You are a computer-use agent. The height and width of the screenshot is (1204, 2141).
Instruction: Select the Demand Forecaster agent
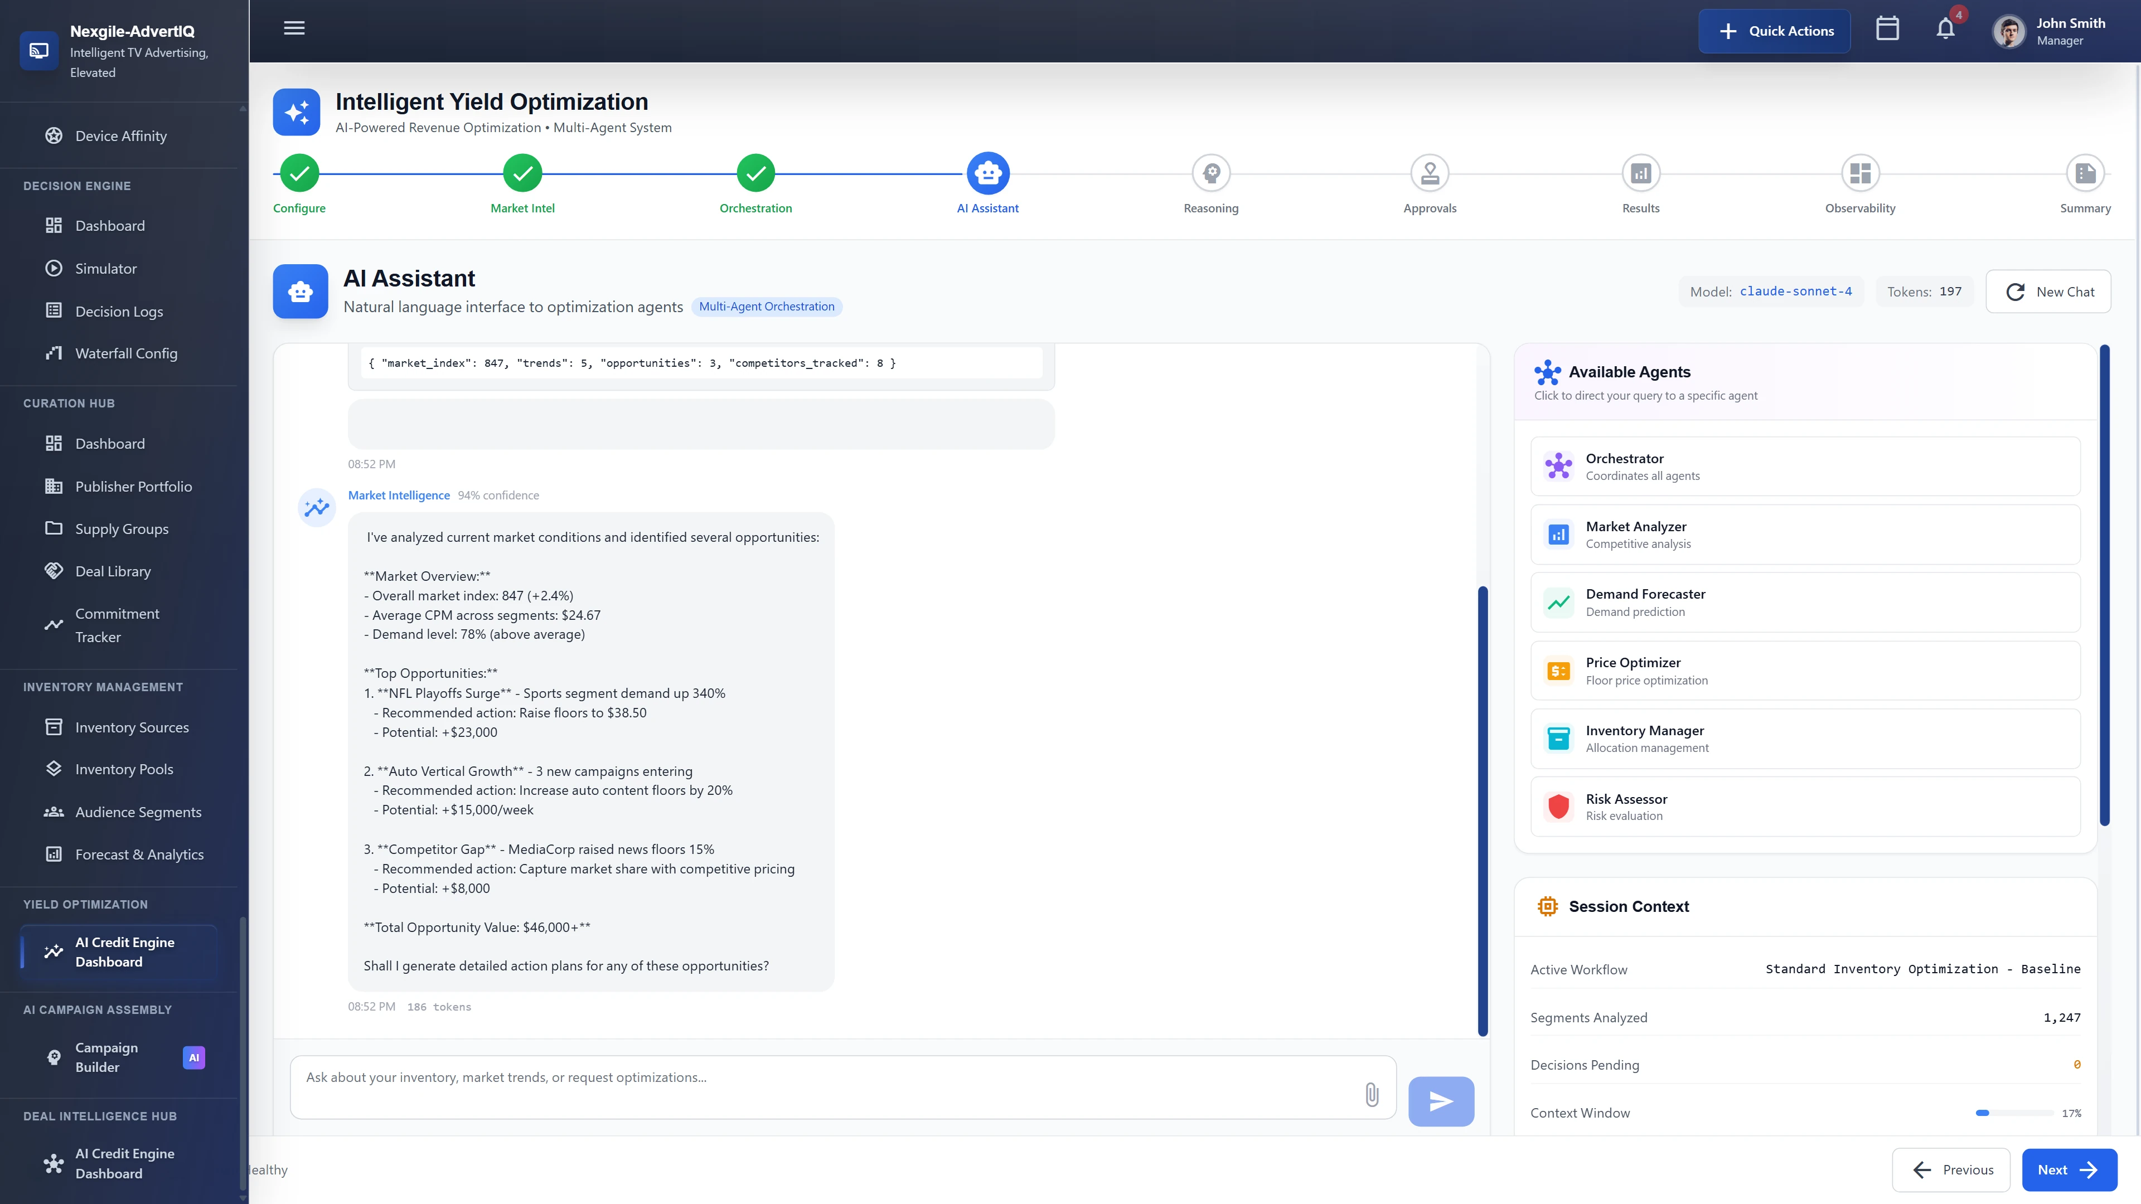[x=1804, y=601]
